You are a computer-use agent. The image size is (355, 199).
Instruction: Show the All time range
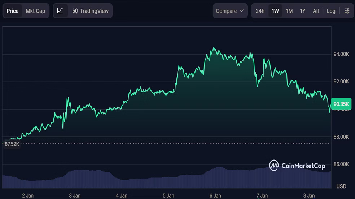[316, 11]
